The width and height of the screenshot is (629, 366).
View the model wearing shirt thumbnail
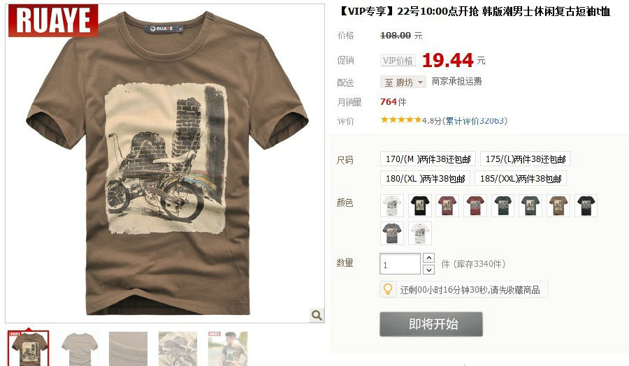point(227,349)
